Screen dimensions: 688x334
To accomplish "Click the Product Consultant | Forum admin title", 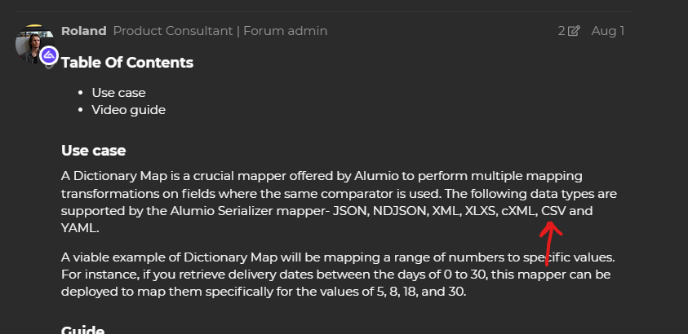I will click(x=220, y=31).
